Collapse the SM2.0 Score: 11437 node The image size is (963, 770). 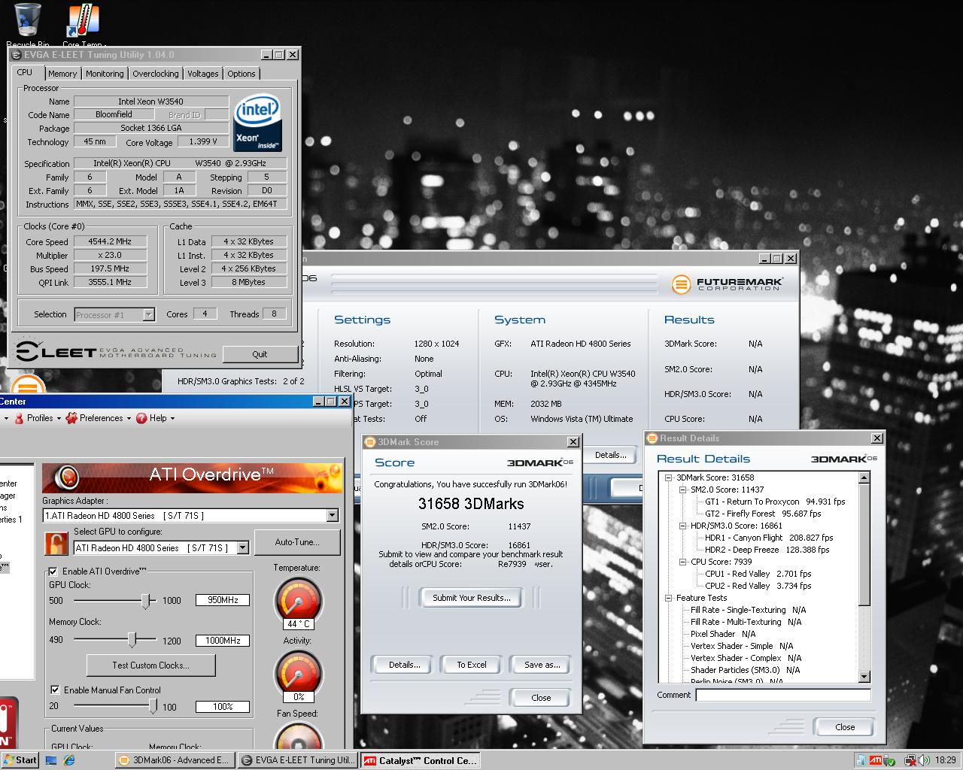click(682, 490)
